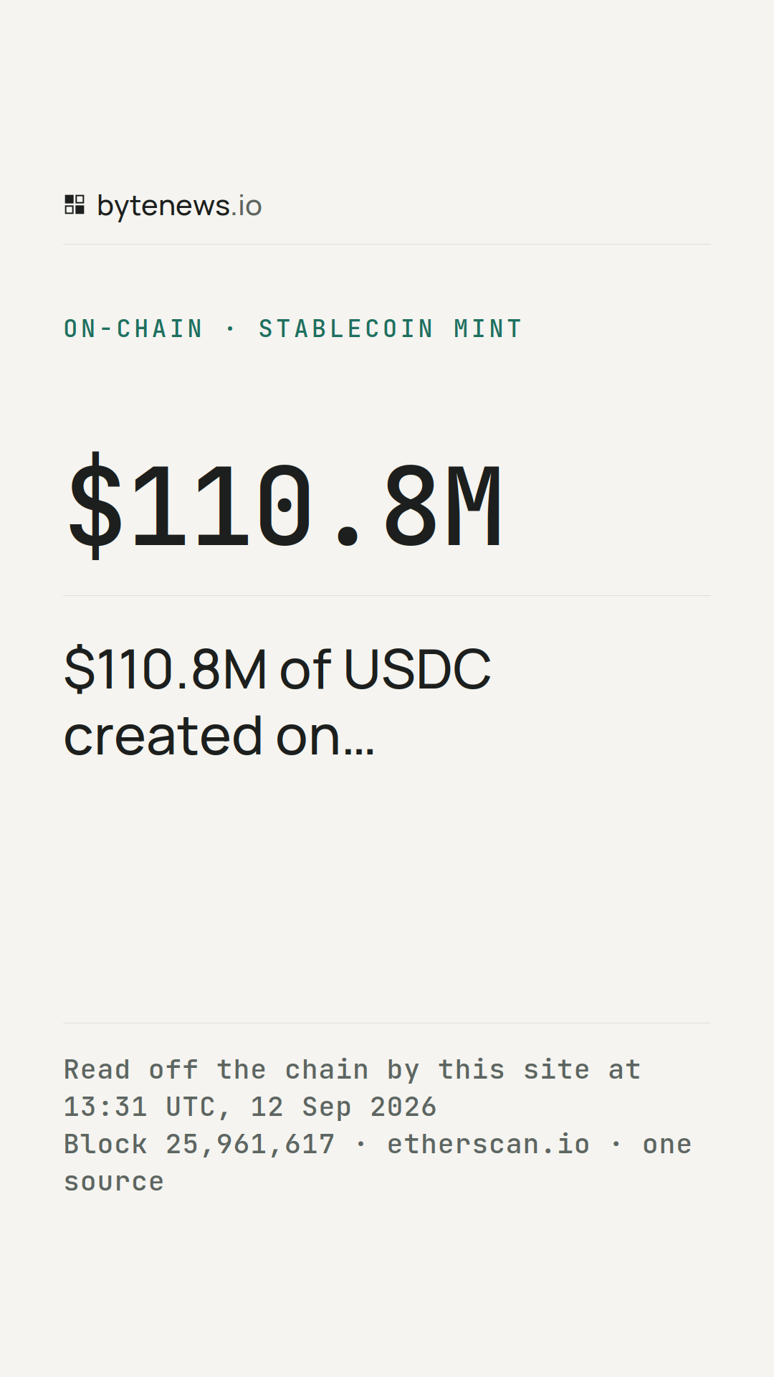Open the etherscan.io source link
This screenshot has height=1377, width=774.
coord(489,1144)
